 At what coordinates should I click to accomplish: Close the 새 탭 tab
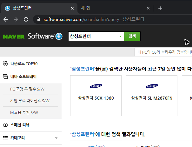[148, 8]
